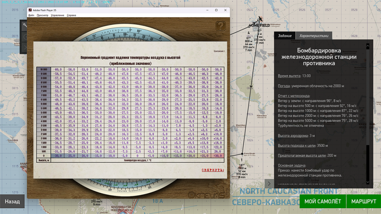Switch to the Характеристики tab
This screenshot has height=214, width=381.
coord(314,36)
